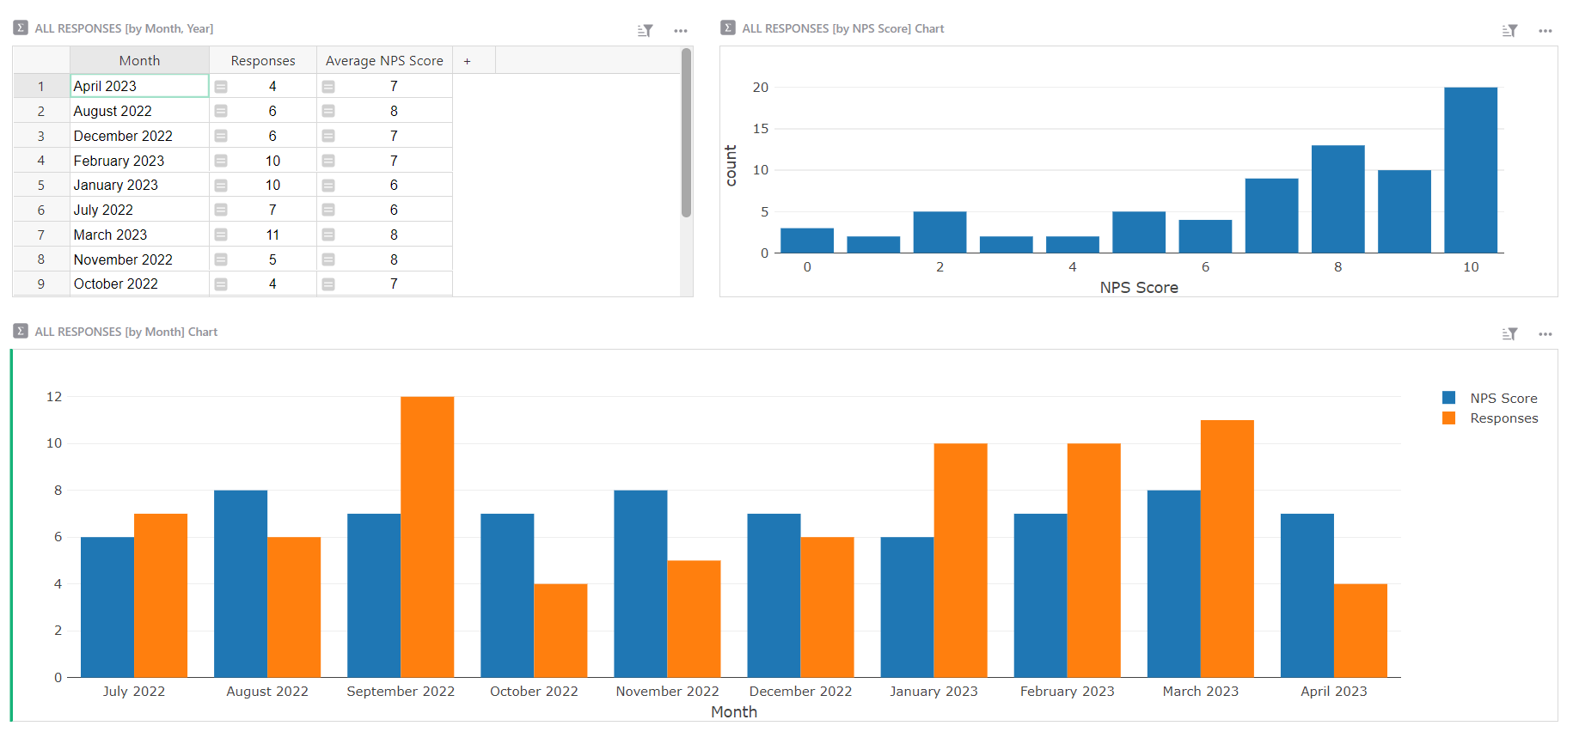Select the Average NPS Score column header
This screenshot has width=1573, height=732.
coord(384,61)
